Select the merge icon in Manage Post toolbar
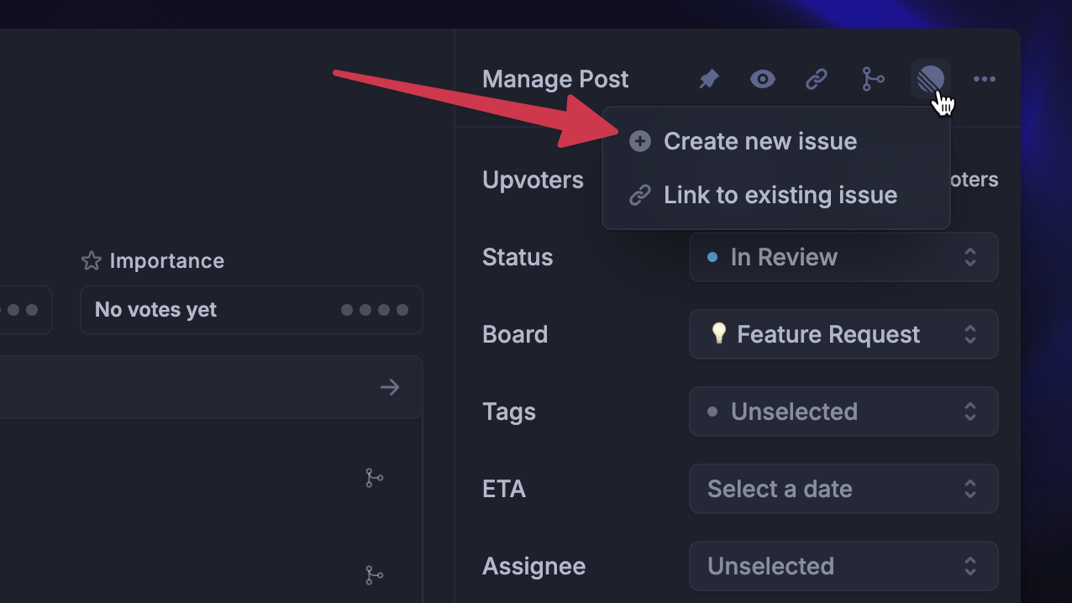 click(x=873, y=78)
